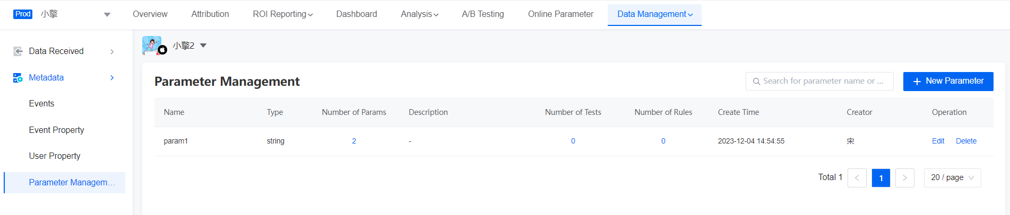Screen dimensions: 1010x215
Task: Click the search magnifier icon
Action: coord(757,82)
